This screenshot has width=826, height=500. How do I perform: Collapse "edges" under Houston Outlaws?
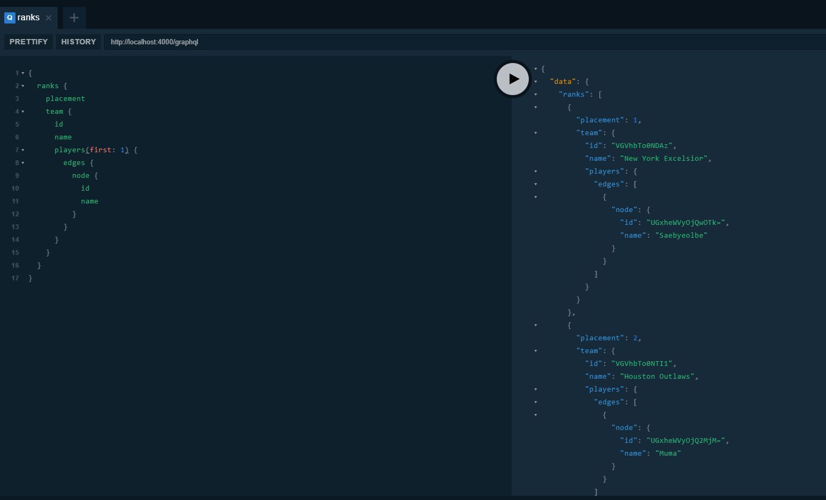536,402
